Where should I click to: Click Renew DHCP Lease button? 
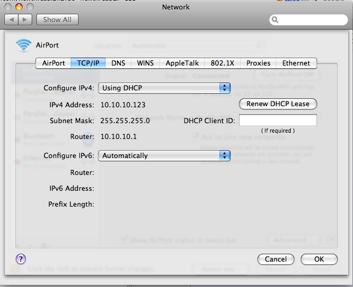tap(278, 104)
